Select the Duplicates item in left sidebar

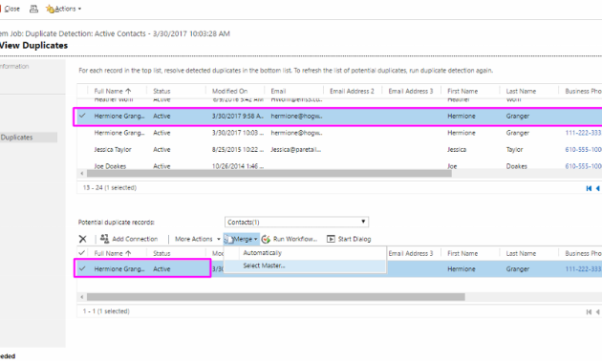pos(28,138)
